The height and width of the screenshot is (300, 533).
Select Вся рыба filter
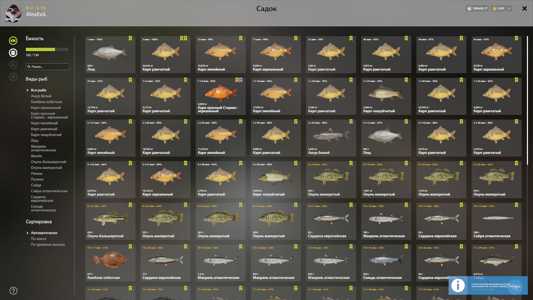(39, 90)
